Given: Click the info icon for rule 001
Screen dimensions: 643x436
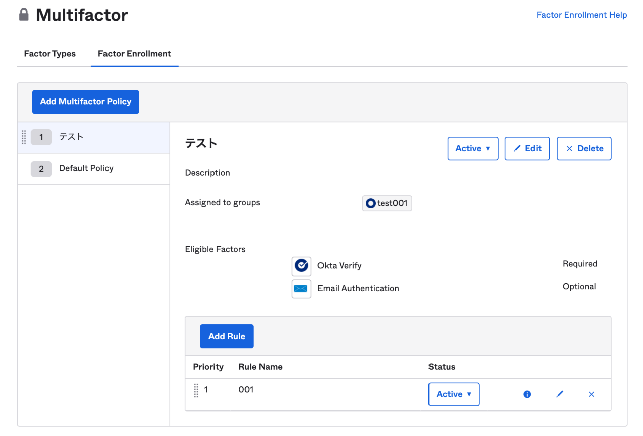Looking at the screenshot, I should click(x=527, y=394).
